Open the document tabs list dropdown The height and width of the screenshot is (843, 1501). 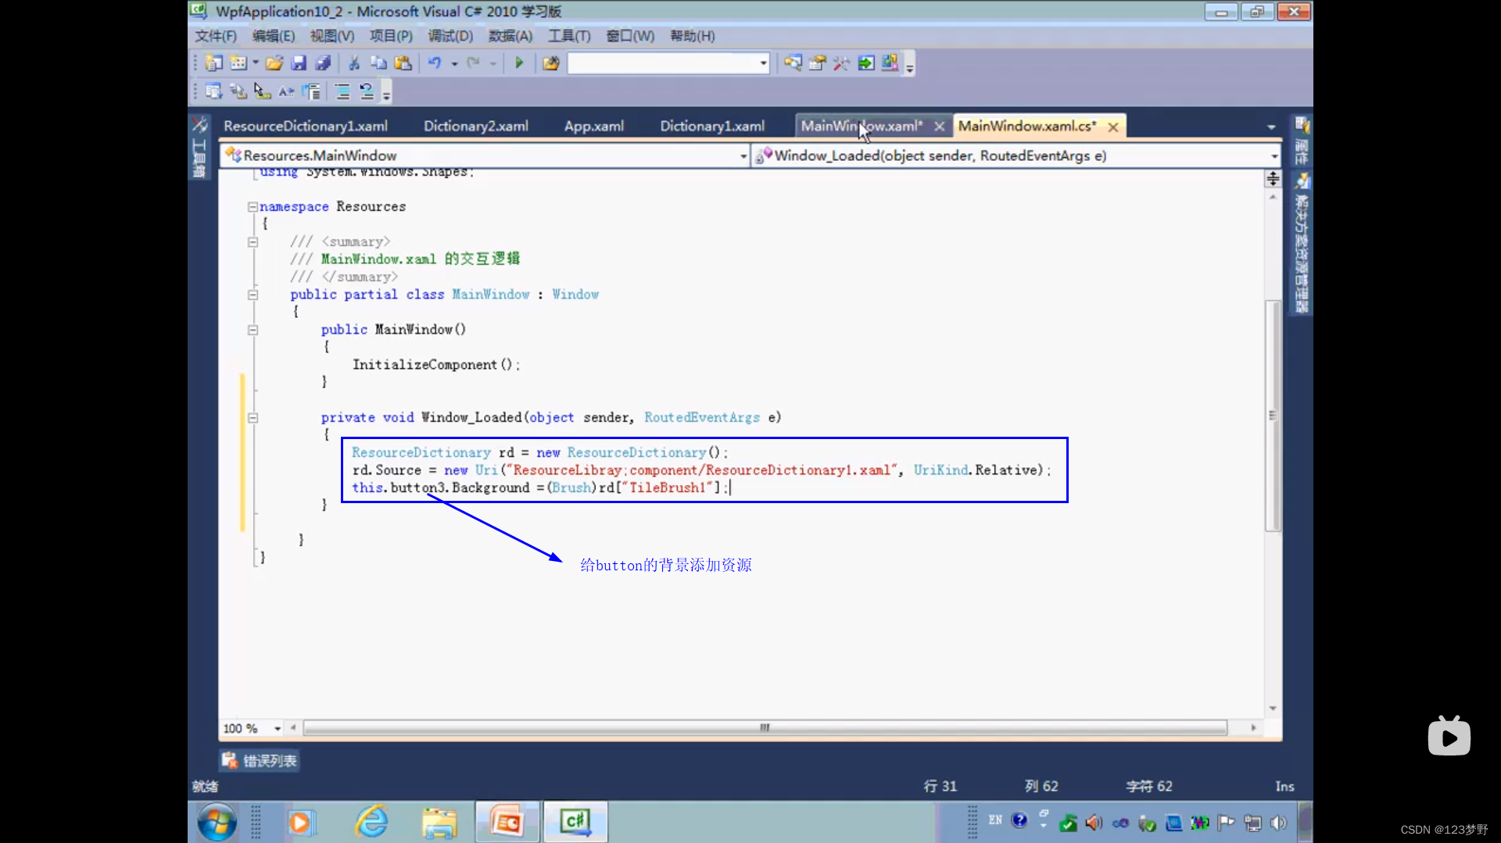click(1271, 127)
